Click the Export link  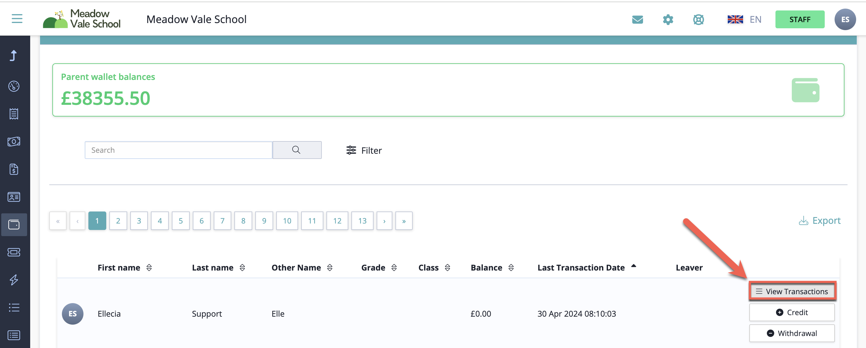(x=819, y=220)
